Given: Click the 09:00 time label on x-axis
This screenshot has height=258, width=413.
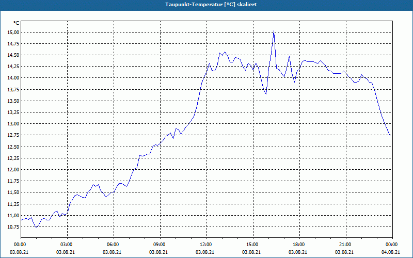Looking at the screenshot, I should coord(160,245).
